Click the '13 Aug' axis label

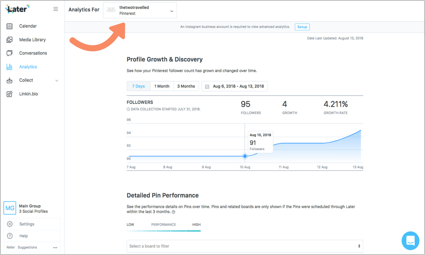[358, 167]
